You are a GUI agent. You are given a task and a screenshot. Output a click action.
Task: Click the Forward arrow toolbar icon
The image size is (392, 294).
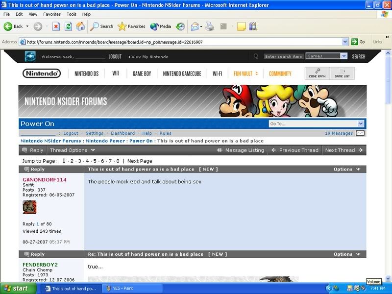(x=38, y=26)
